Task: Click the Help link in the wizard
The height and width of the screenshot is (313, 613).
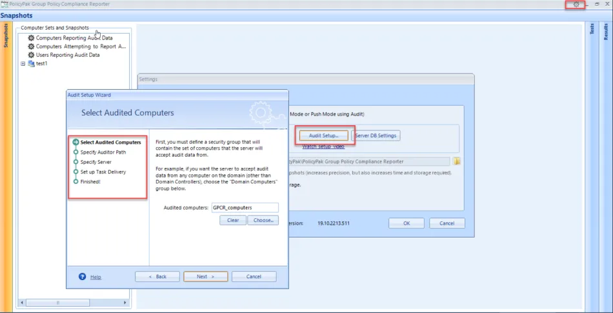Action: [95, 277]
